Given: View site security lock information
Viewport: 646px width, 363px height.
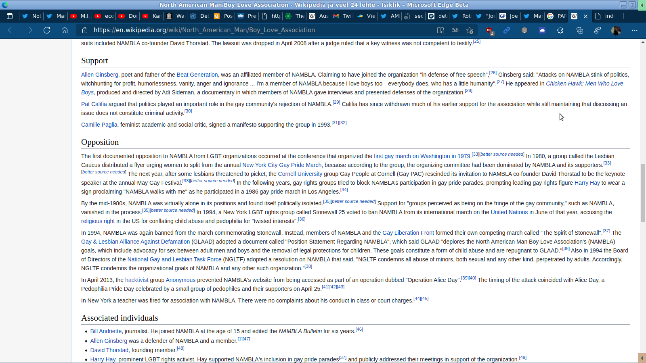Looking at the screenshot, I should [85, 30].
